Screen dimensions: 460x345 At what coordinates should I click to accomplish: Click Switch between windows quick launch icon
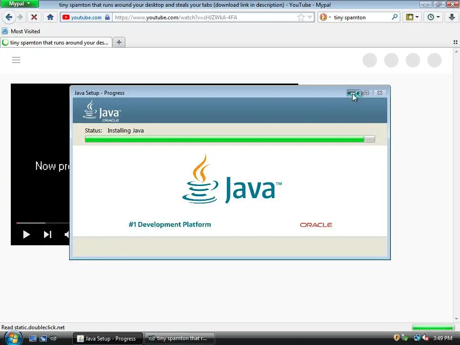43,338
